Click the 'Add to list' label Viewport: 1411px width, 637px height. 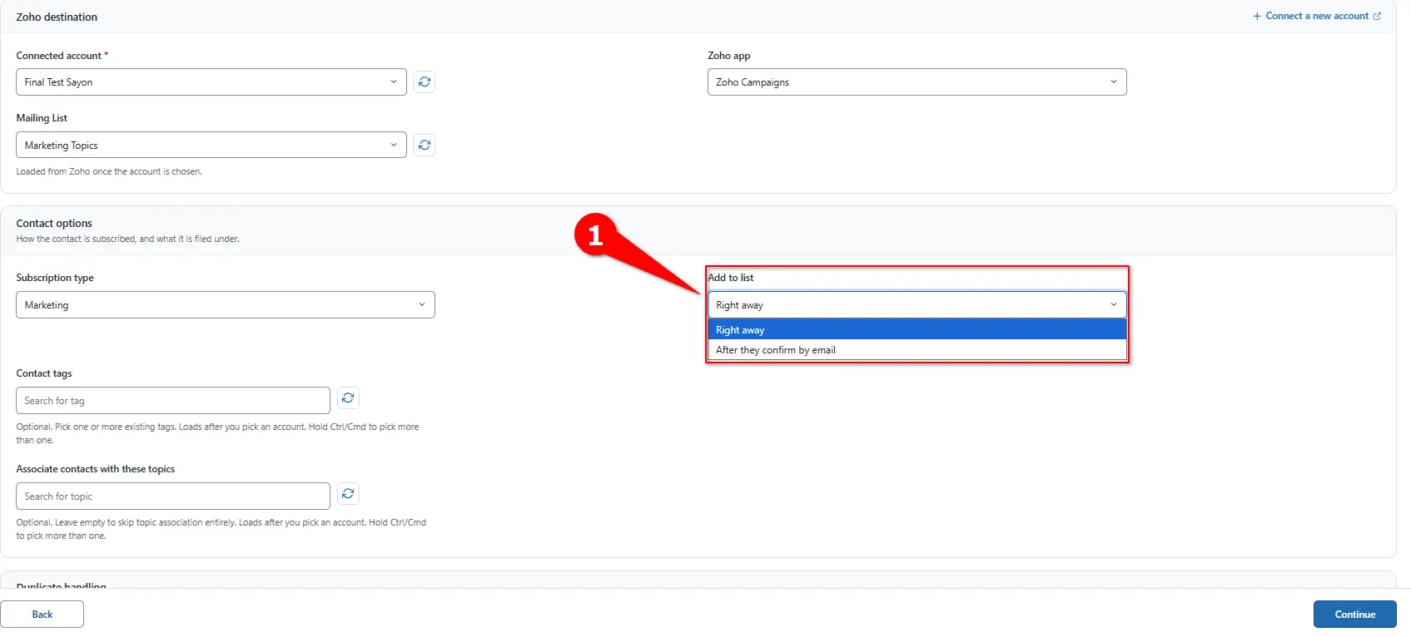click(x=731, y=278)
